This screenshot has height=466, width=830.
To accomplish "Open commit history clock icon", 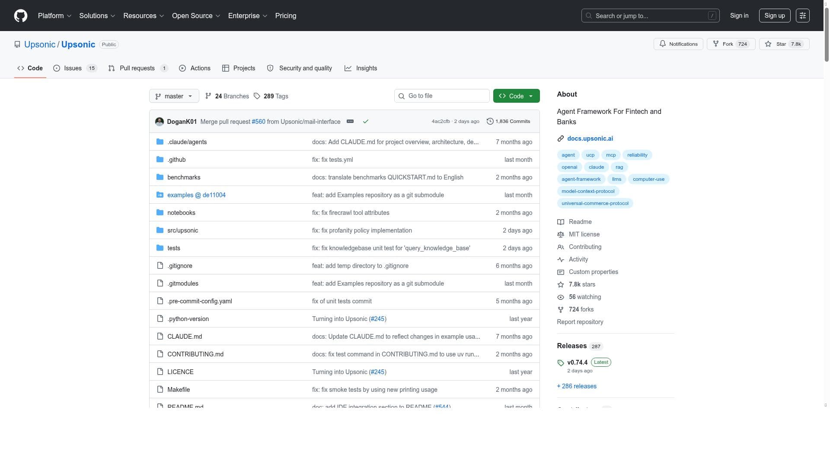I will (490, 122).
